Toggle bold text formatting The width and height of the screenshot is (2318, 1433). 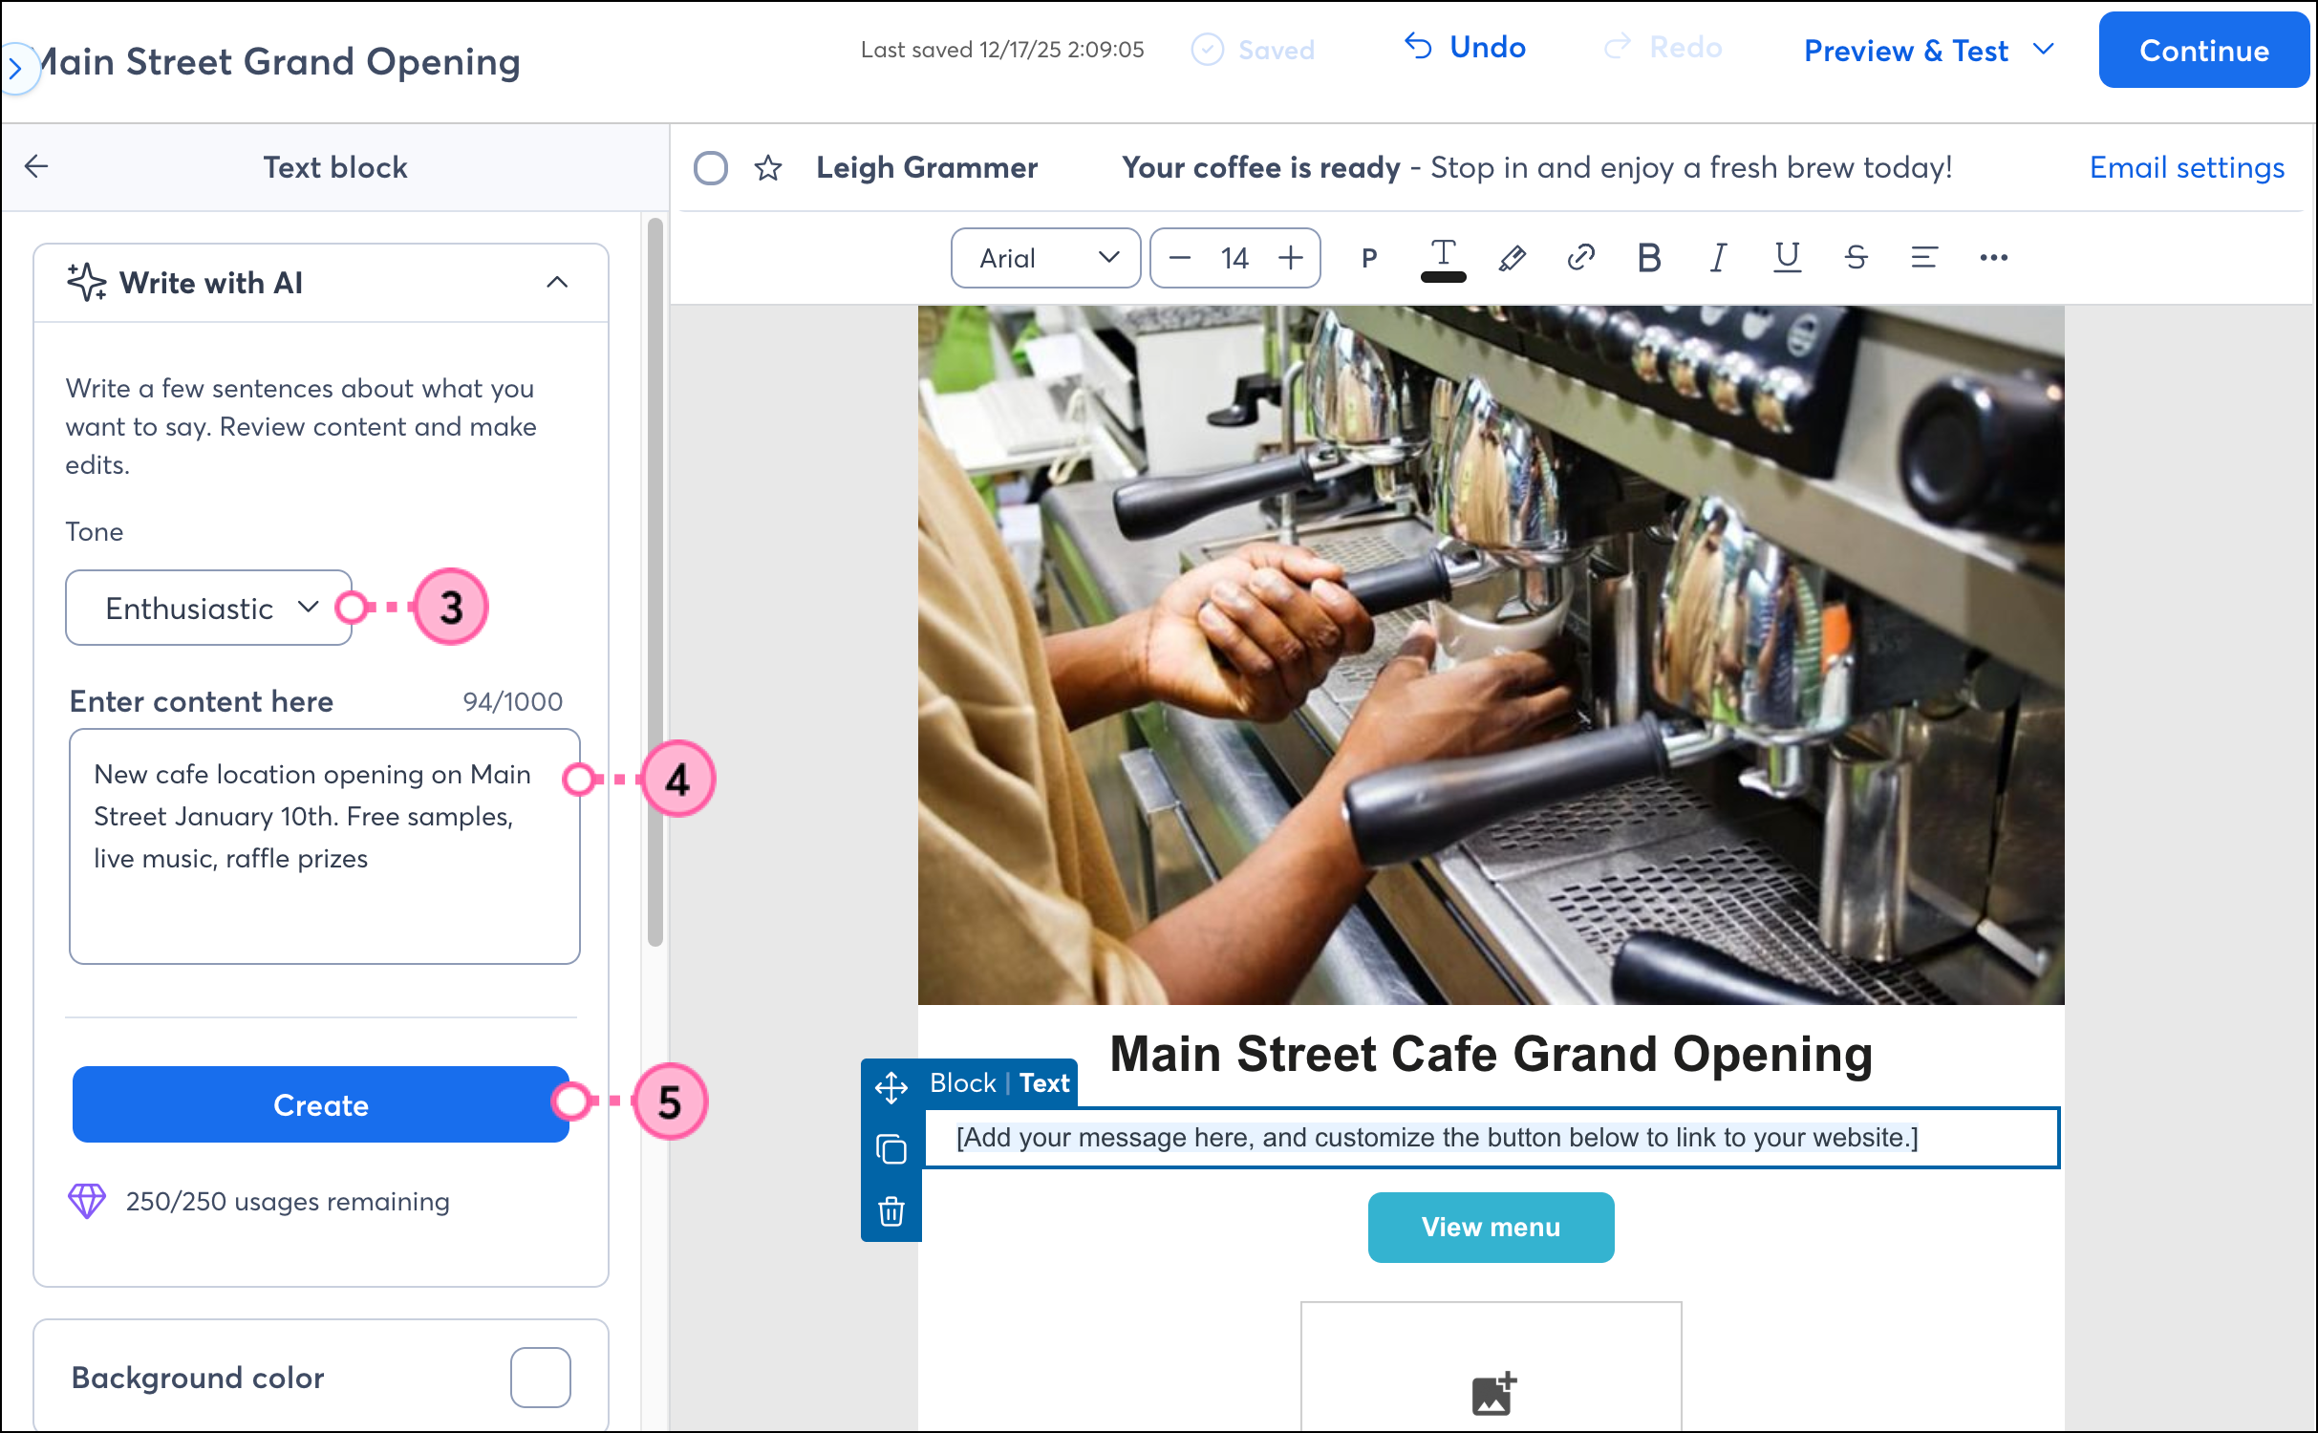pos(1648,258)
